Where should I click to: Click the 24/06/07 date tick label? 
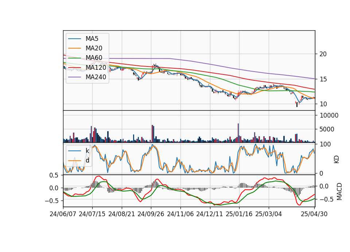click(x=63, y=214)
